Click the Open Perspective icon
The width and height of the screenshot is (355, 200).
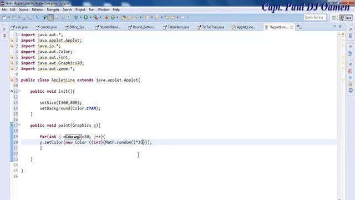pyautogui.click(x=334, y=18)
